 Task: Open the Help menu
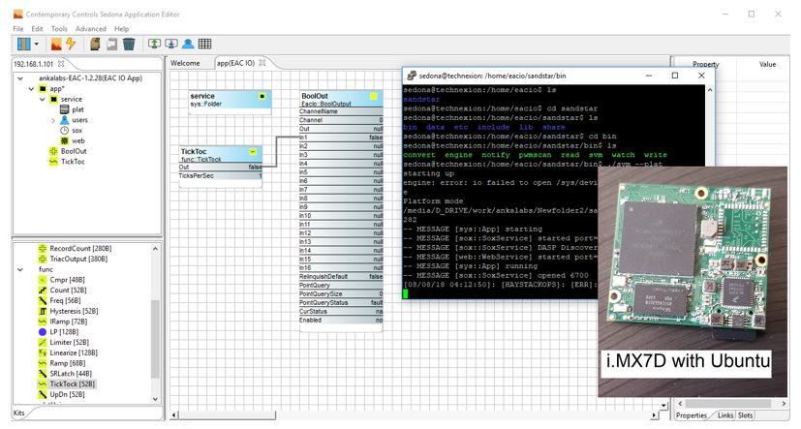(122, 29)
